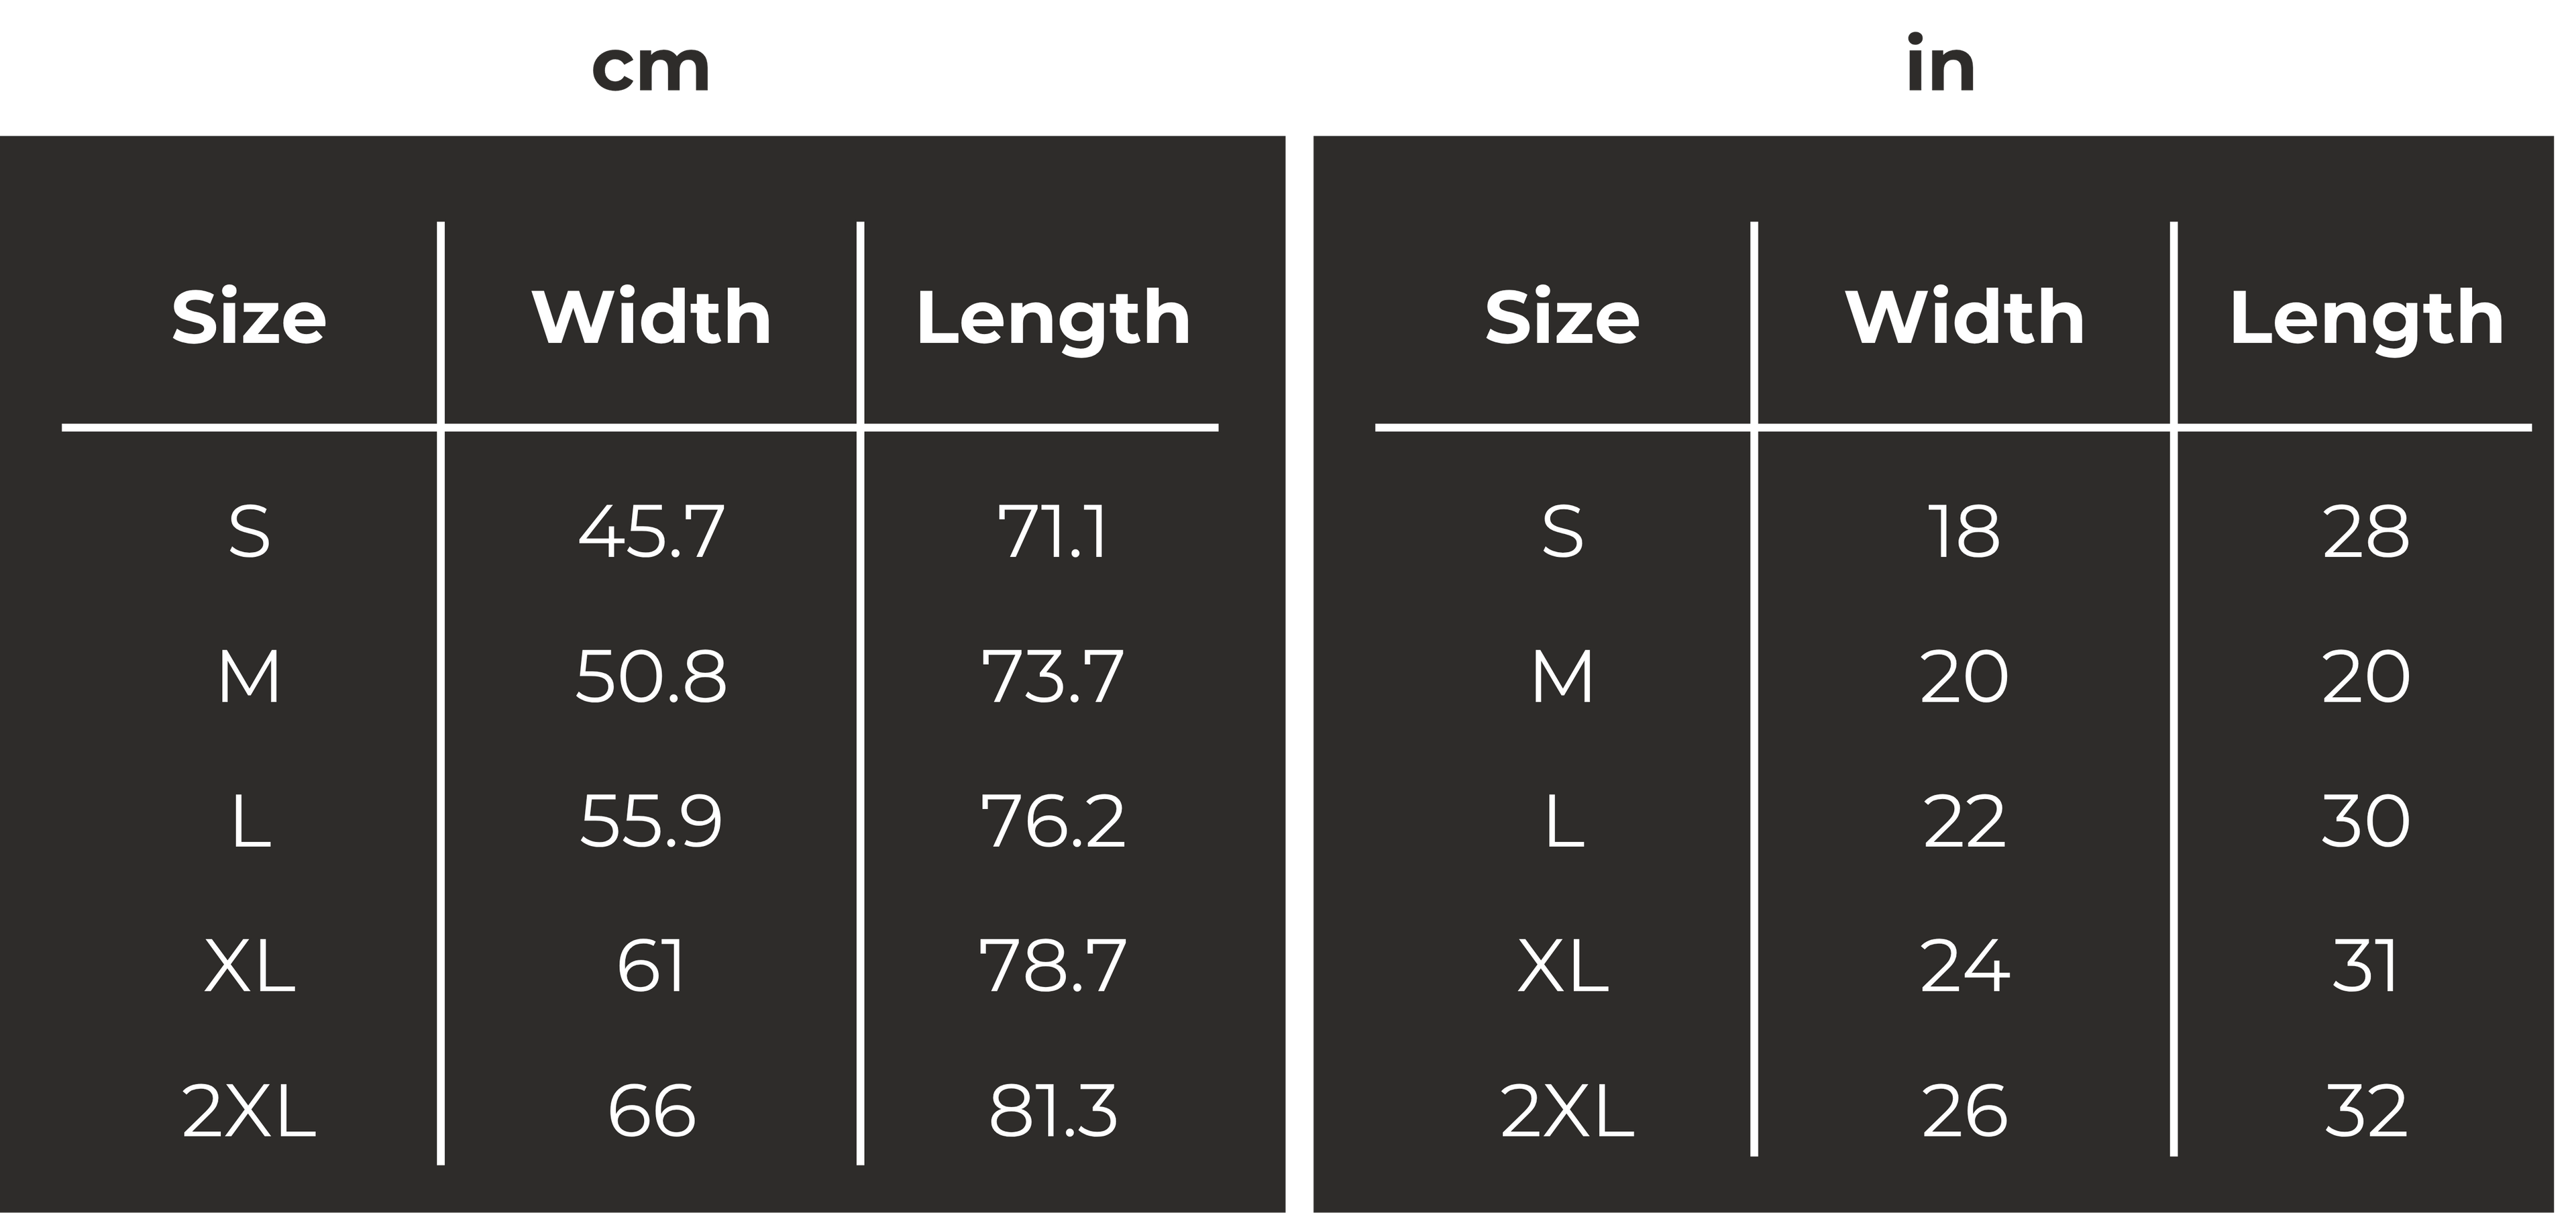Click the 22 inch width value
The image size is (2576, 1213).
pos(1964,822)
